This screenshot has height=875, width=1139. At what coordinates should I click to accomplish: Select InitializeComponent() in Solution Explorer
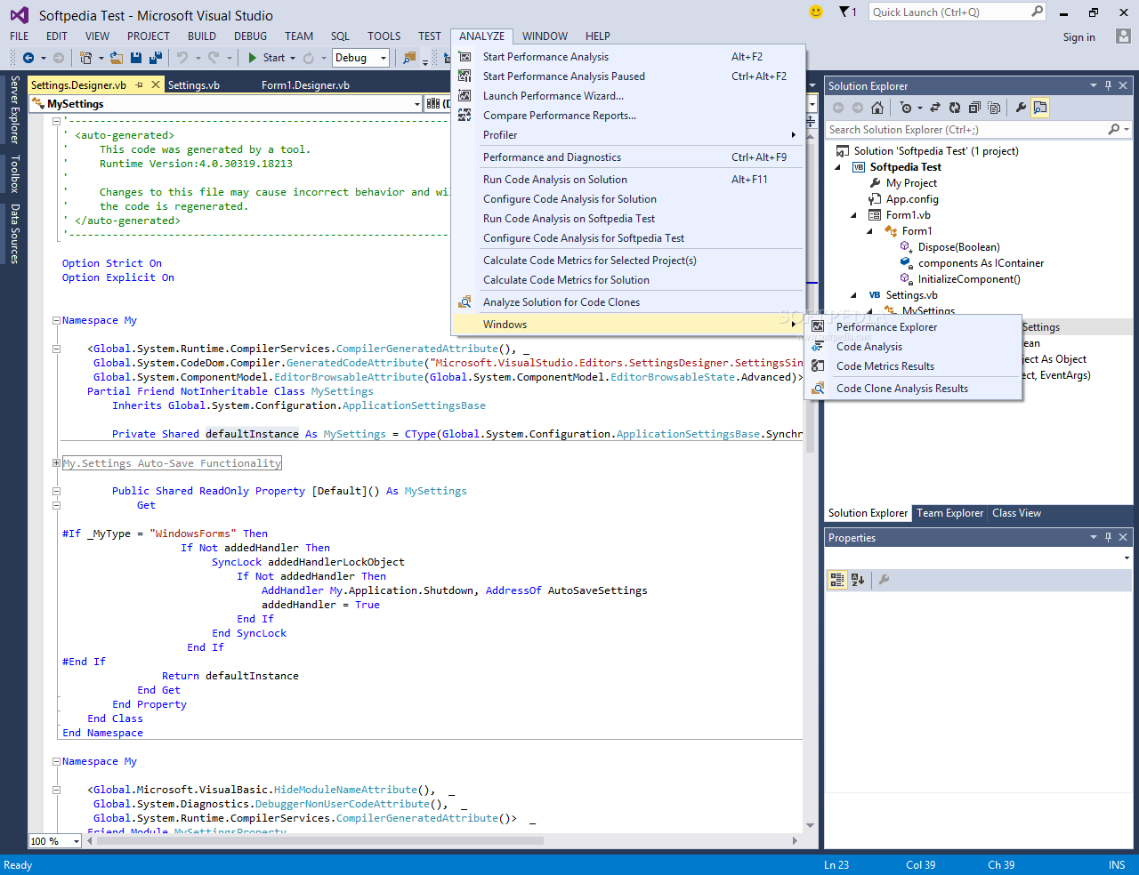click(969, 279)
